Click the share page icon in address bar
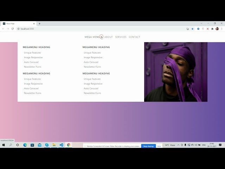 point(188,29)
